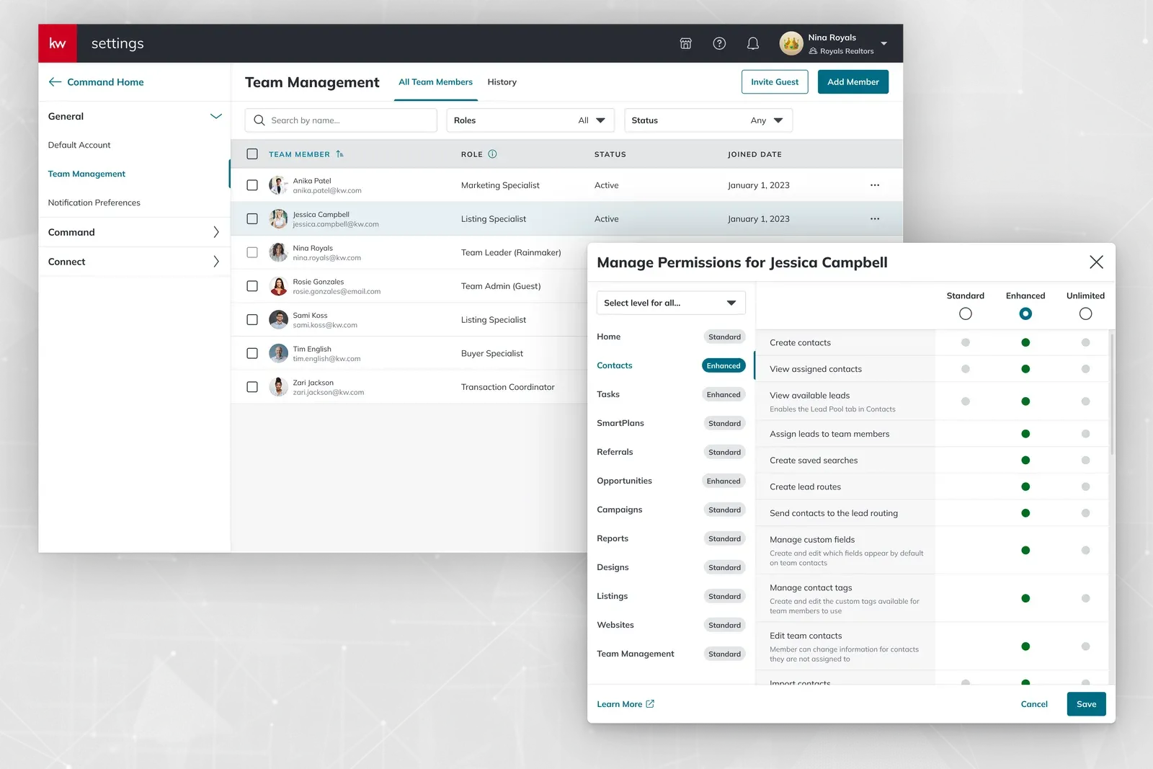Click the Royals Realtors team icon

pyautogui.click(x=813, y=51)
